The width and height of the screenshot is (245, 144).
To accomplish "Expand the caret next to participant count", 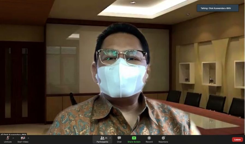I will (x=110, y=138).
